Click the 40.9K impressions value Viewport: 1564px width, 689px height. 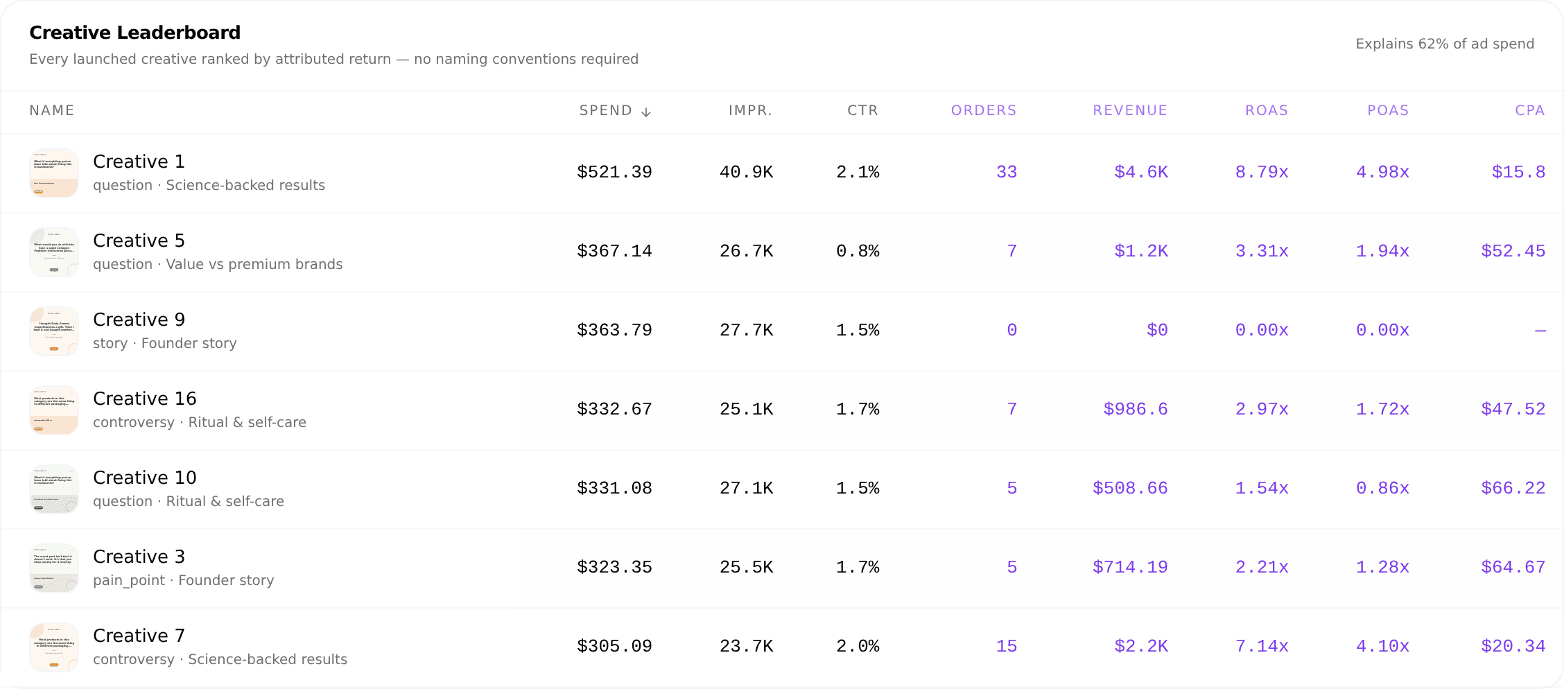pyautogui.click(x=746, y=172)
